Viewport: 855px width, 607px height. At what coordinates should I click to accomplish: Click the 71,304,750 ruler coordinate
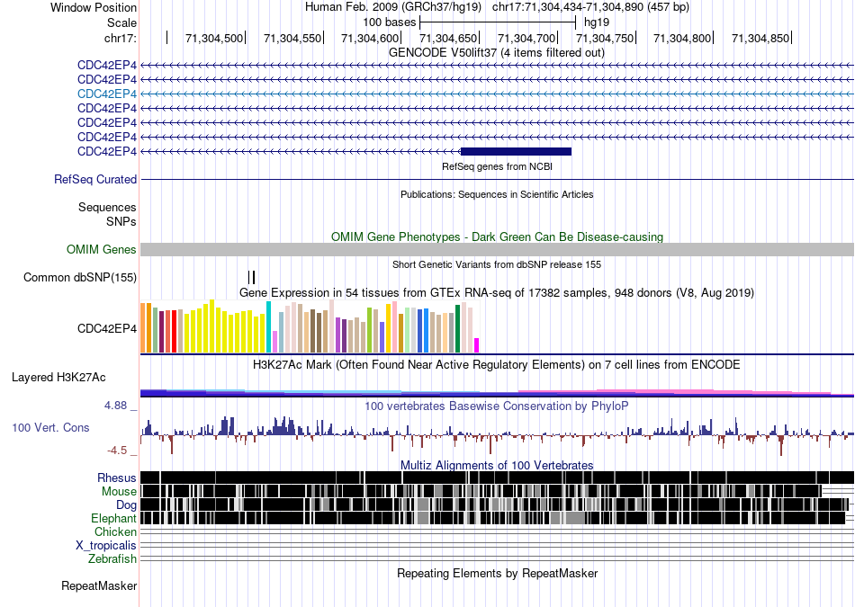coord(605,38)
